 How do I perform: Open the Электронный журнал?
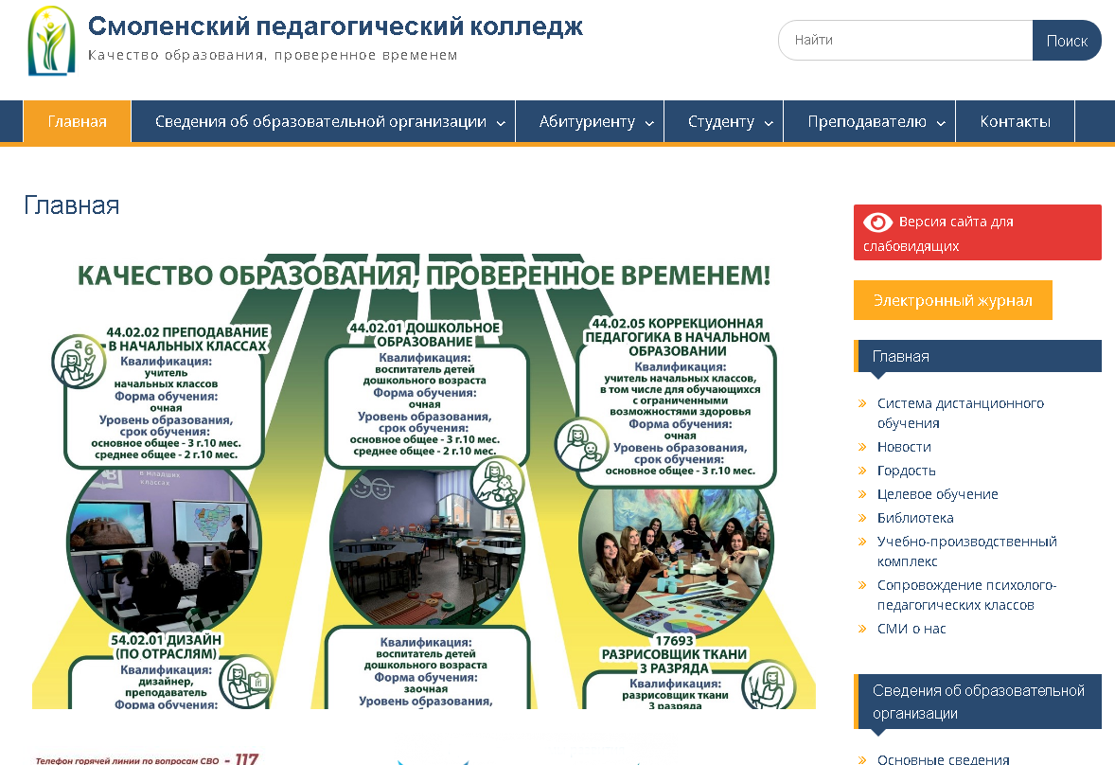click(x=952, y=299)
